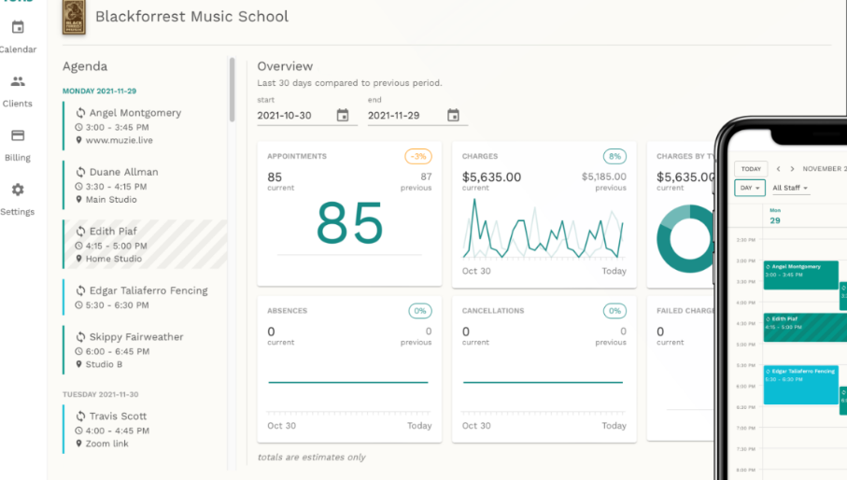
Task: Open Angel Montgomery event on phone calendar
Action: 800,275
